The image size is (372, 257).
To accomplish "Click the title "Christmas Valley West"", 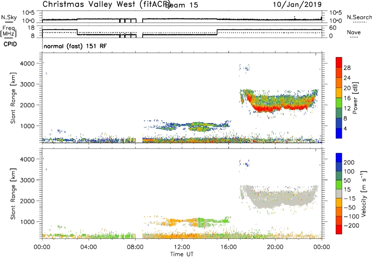I will point(89,4).
